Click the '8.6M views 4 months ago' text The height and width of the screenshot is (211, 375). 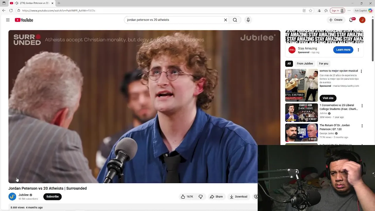pyautogui.click(x=27, y=207)
